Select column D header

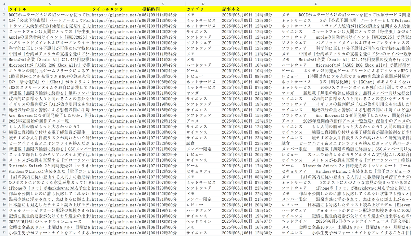coord(203,3)
